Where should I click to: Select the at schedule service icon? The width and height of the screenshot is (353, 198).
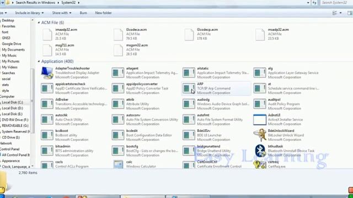pos(260,89)
